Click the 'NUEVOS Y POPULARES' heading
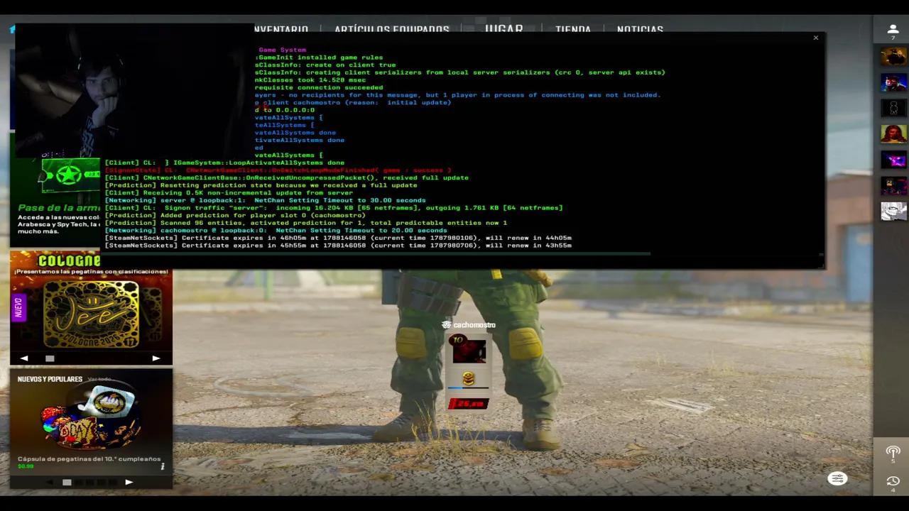 50,379
